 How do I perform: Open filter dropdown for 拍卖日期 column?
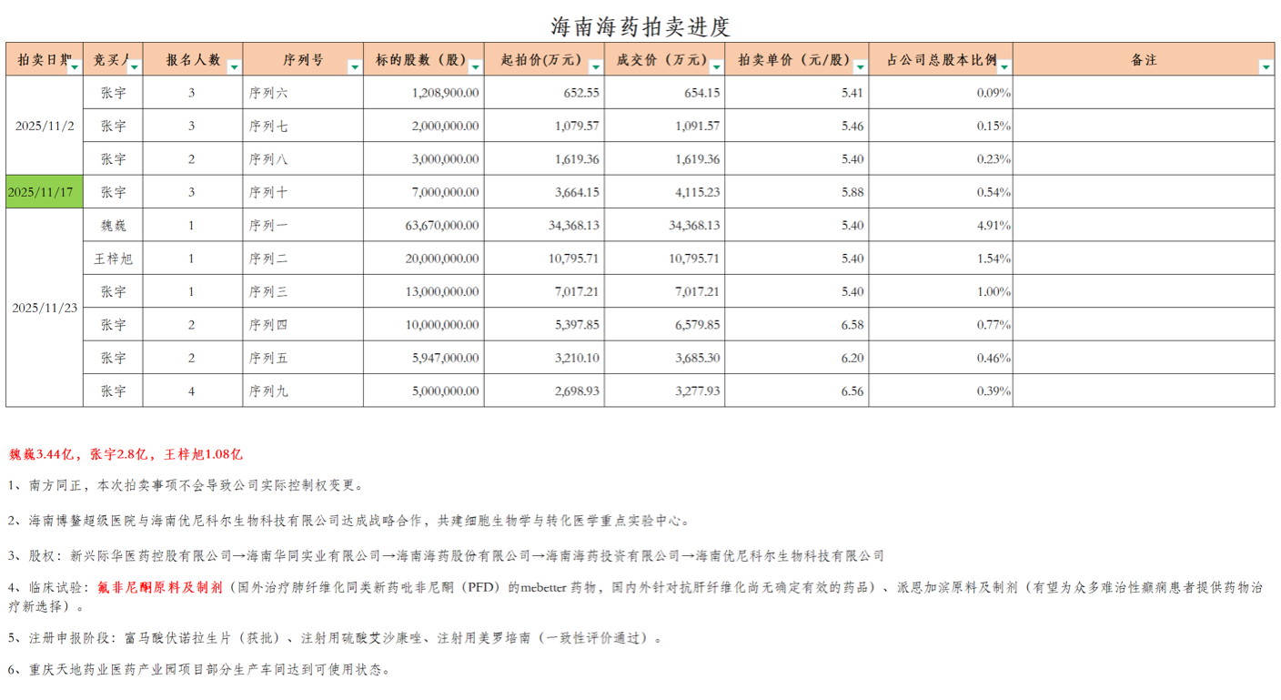coord(75,67)
